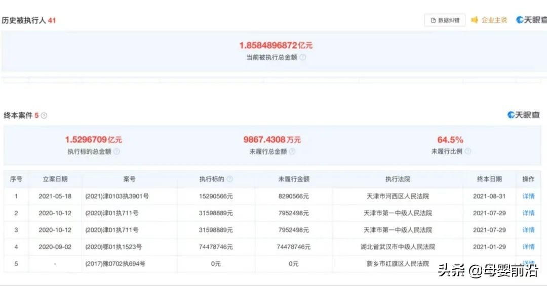
Task: Click the 未履行比例 label
Action: (447, 151)
